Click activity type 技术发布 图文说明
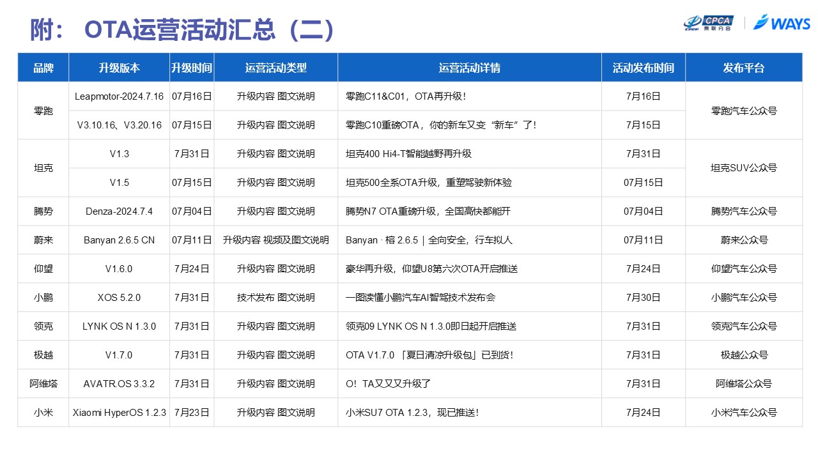818x460 pixels. click(x=276, y=298)
